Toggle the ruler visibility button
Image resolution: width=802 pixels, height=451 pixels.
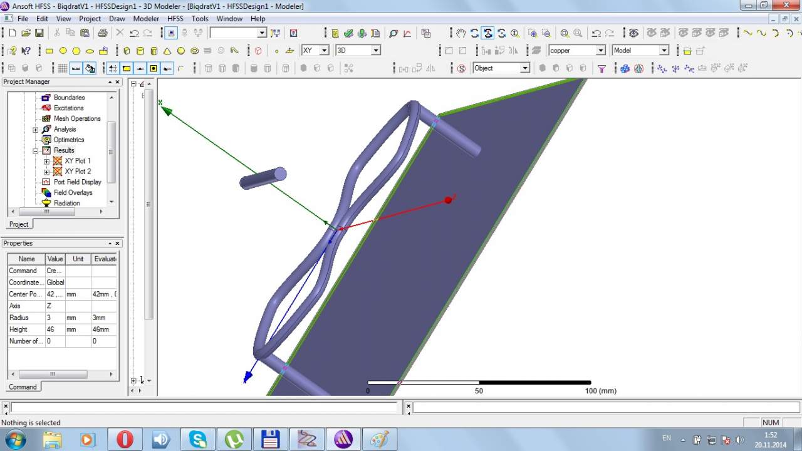click(x=76, y=68)
